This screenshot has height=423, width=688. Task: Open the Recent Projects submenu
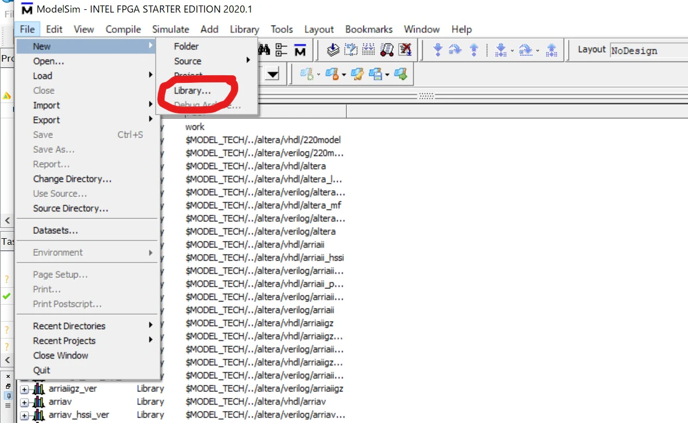click(x=64, y=341)
